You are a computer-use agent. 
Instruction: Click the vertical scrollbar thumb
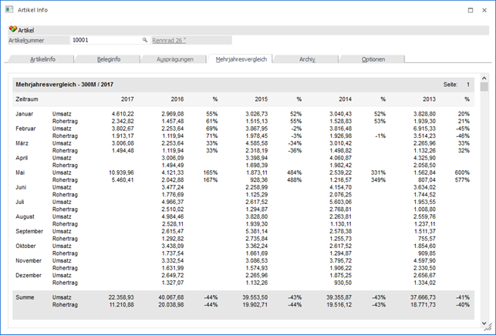pyautogui.click(x=484, y=87)
